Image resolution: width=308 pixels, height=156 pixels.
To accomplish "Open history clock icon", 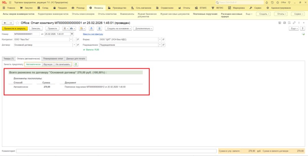I will tap(272, 2).
